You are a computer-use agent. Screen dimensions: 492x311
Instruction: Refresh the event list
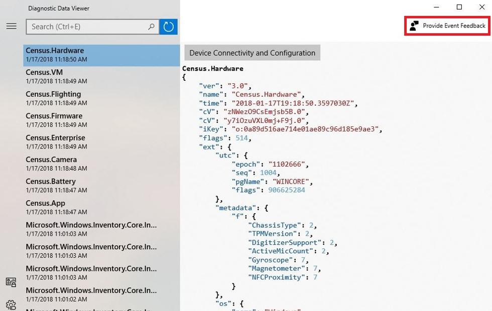(169, 27)
